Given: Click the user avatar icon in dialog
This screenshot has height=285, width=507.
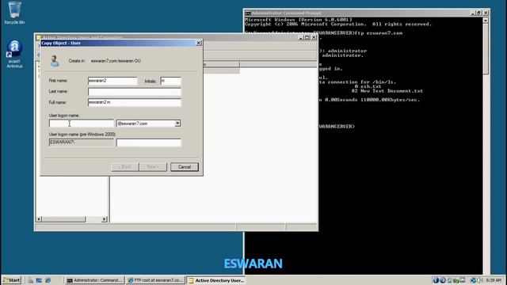Looking at the screenshot, I should (55, 61).
